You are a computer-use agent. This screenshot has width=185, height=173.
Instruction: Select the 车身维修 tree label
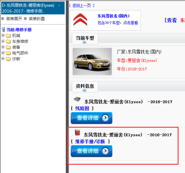pos(20,41)
